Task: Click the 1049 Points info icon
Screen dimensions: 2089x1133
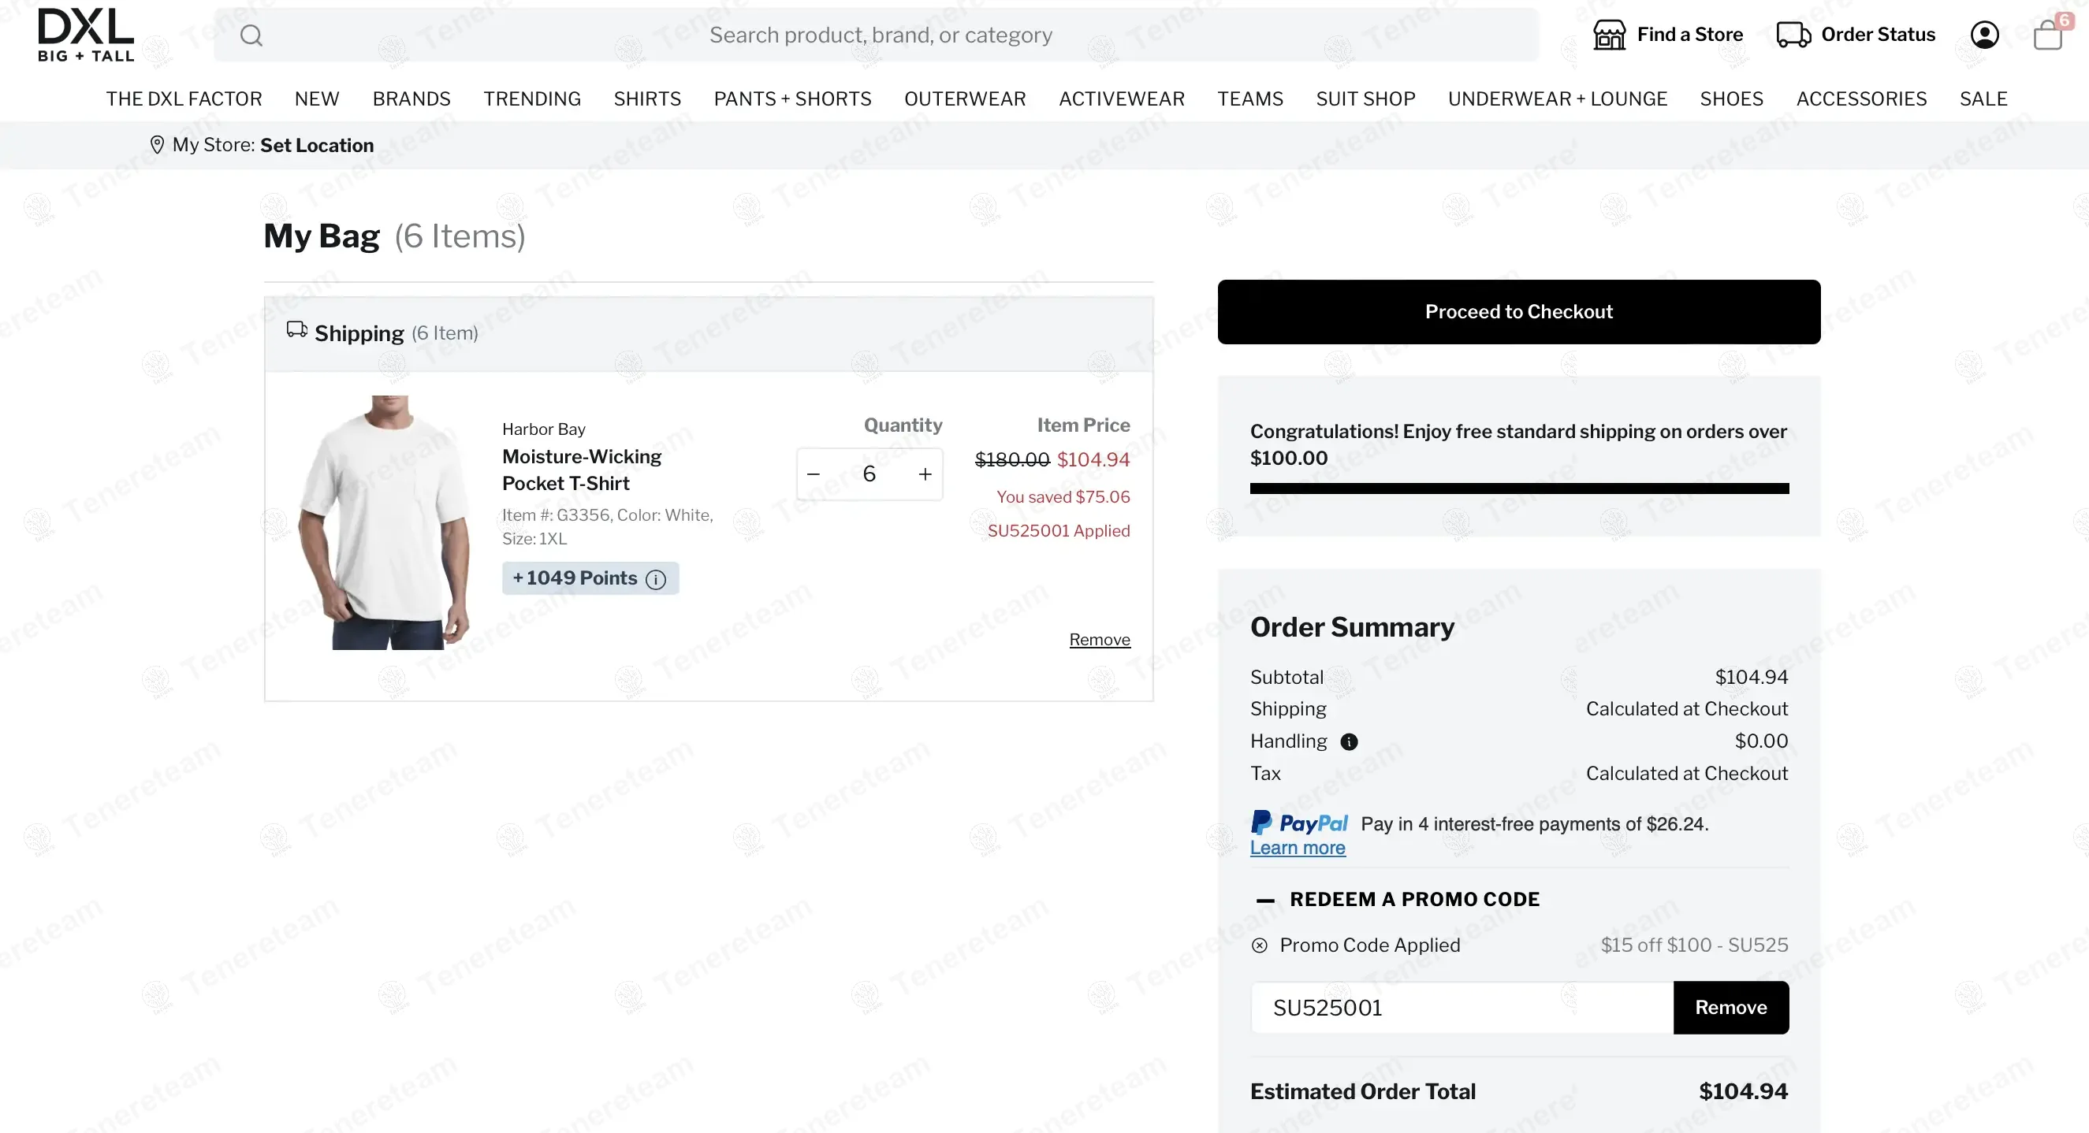Action: coord(656,579)
